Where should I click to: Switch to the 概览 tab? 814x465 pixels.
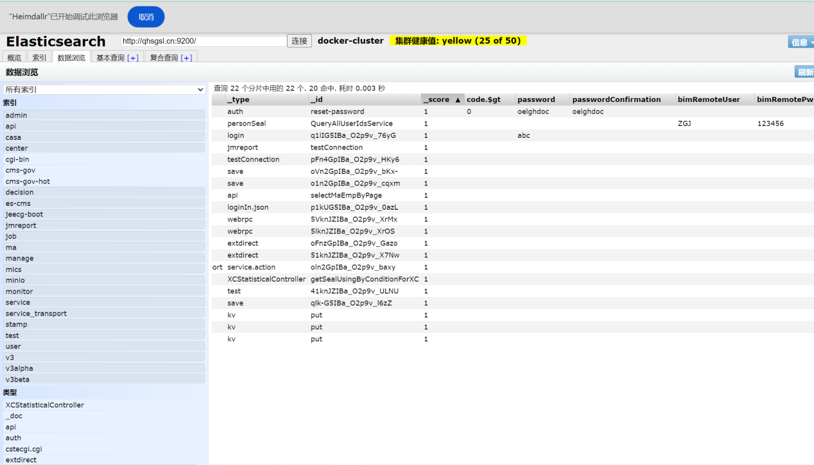click(14, 58)
